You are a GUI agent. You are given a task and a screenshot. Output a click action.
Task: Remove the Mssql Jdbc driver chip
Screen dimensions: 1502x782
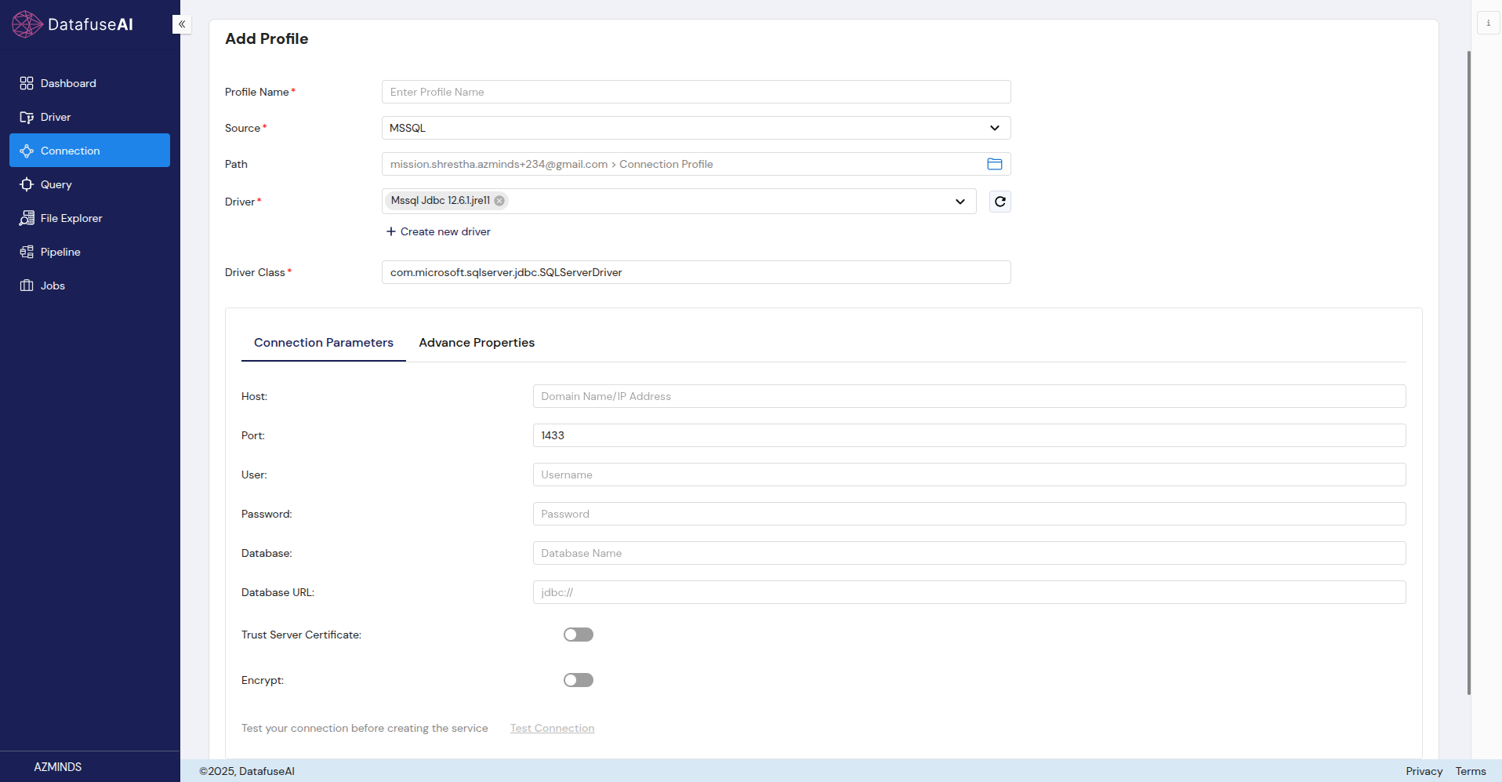coord(499,201)
